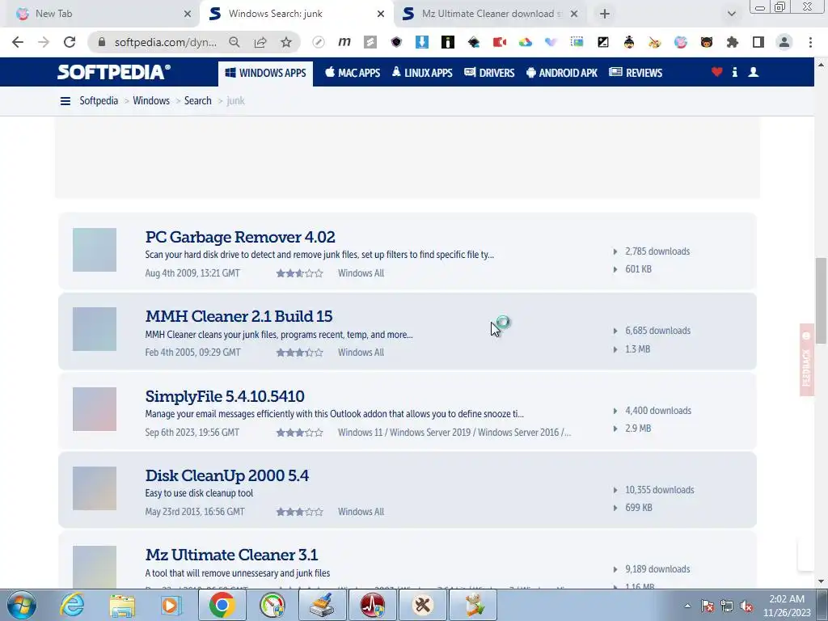Click the red video camera extension icon
The image size is (828, 621).
[500, 42]
